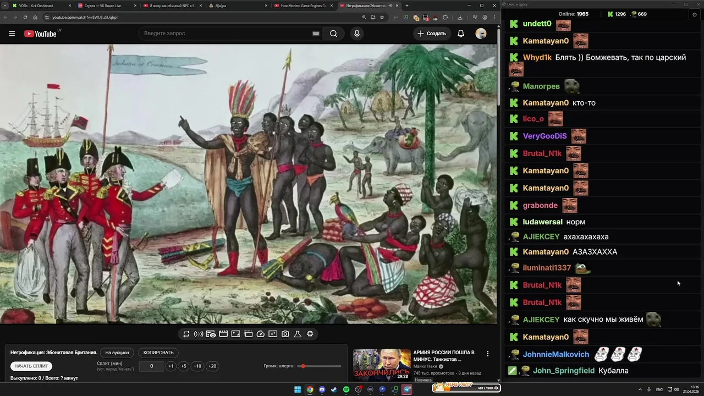
Task: Click the НАЧАТЬ СПЛИТ button
Action: (x=31, y=366)
